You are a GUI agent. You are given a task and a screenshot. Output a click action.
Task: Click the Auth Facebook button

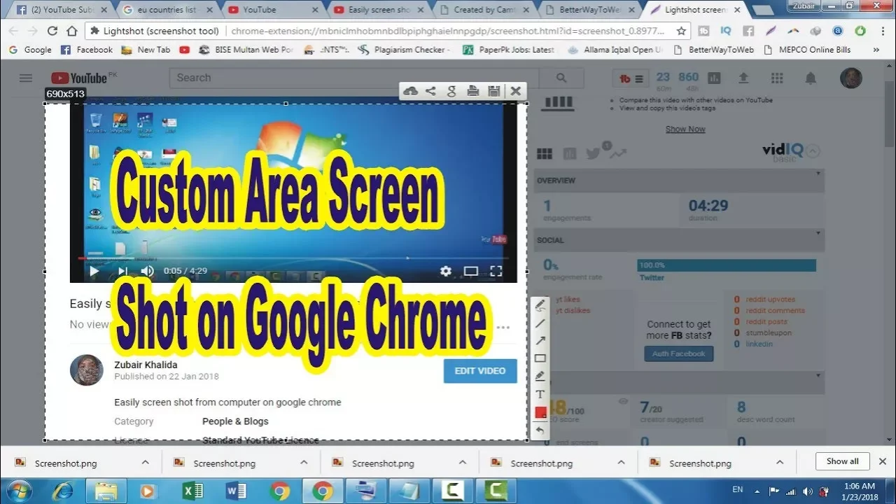click(679, 353)
